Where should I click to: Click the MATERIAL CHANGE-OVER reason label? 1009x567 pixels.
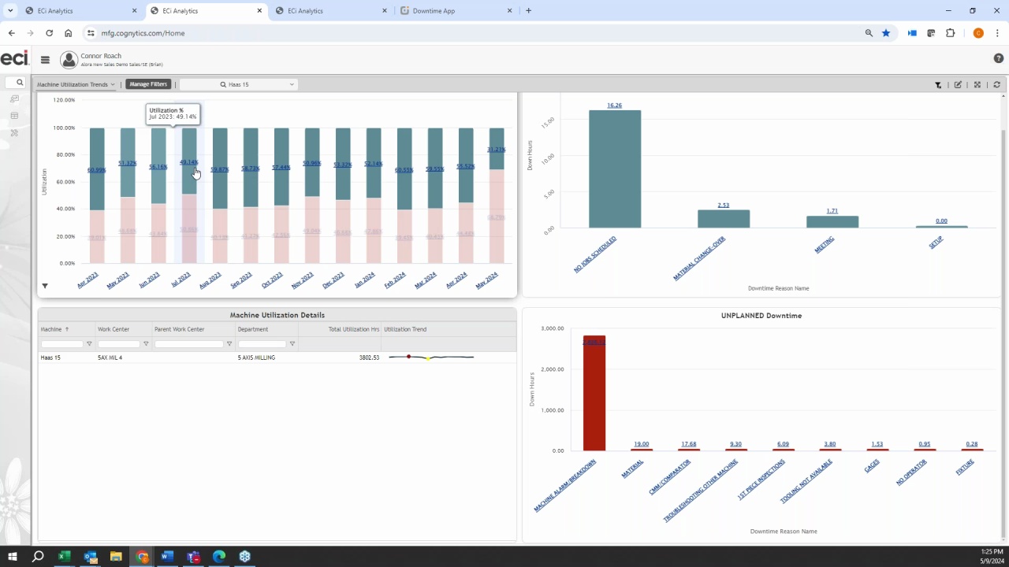699,258
